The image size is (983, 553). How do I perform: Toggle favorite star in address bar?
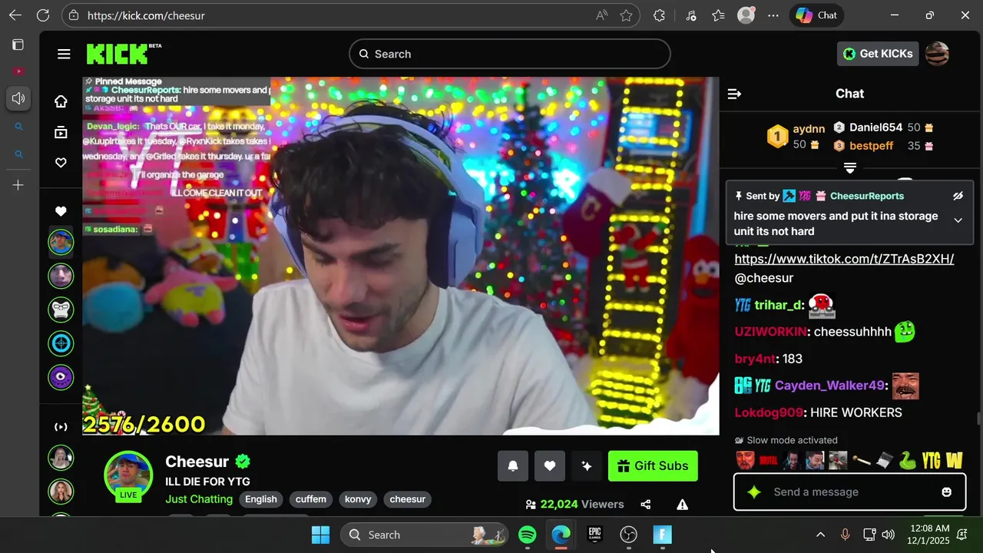(626, 15)
